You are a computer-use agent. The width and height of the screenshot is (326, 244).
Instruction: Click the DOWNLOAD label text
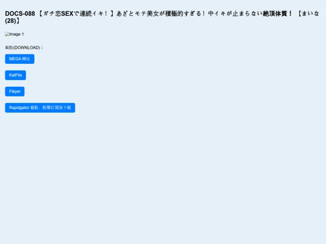click(x=24, y=48)
